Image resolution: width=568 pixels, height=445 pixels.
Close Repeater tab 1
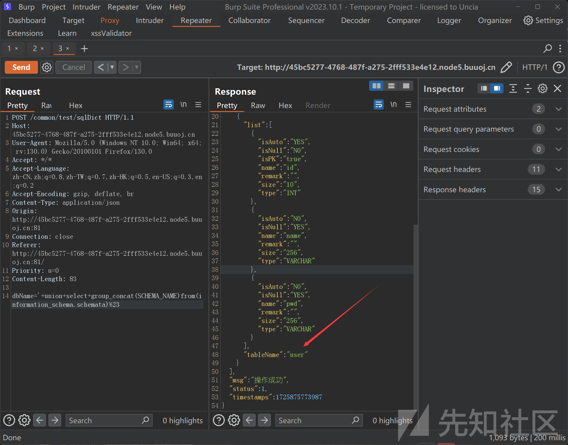pyautogui.click(x=16, y=48)
